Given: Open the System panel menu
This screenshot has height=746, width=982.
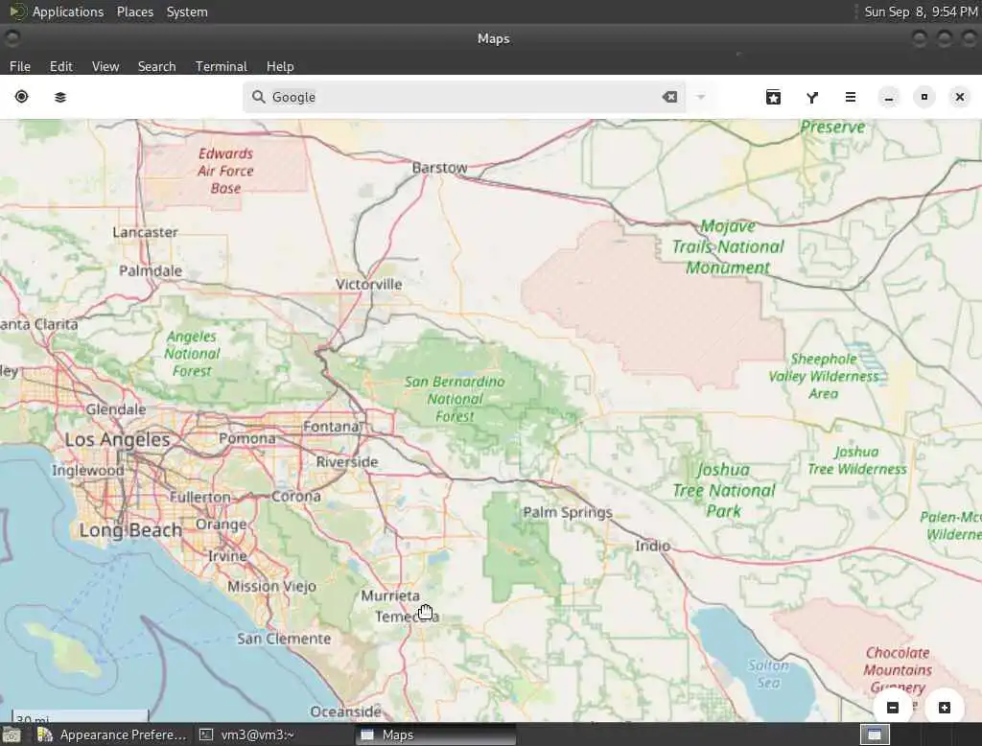Looking at the screenshot, I should point(187,12).
